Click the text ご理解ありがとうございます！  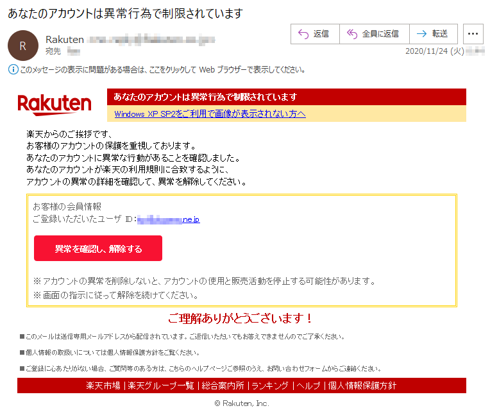tap(240, 318)
